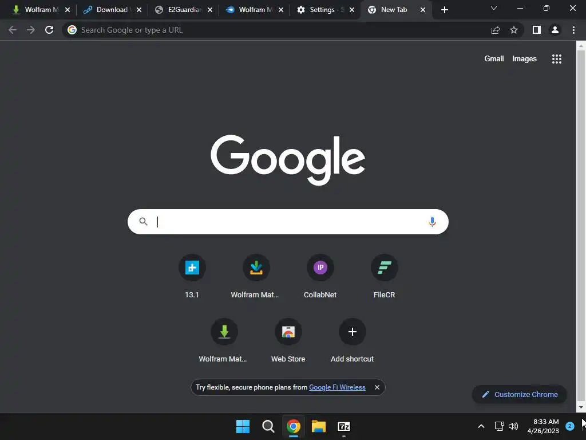Share this page icon in address bar
The image size is (586, 440).
[x=496, y=30]
